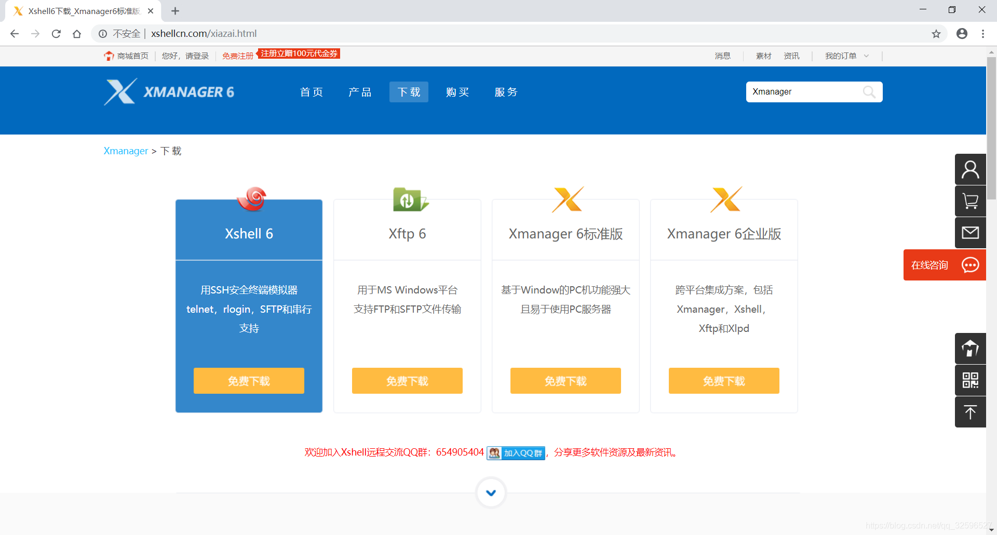Screen dimensions: 997x535
Task: Open the Chrome three-dot menu
Action: tap(982, 34)
